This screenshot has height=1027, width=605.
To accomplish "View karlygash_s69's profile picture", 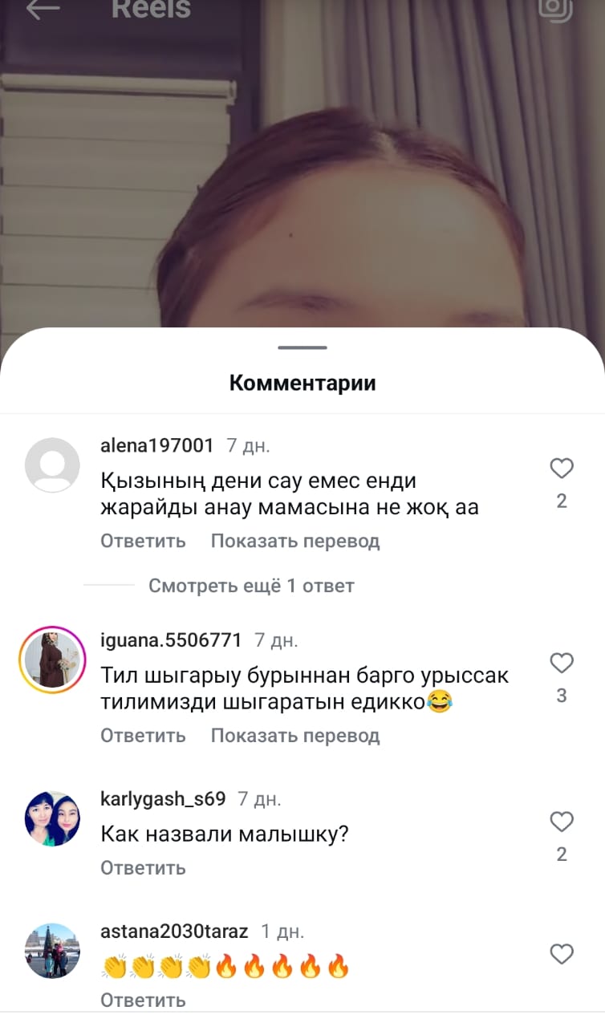I will 52,818.
